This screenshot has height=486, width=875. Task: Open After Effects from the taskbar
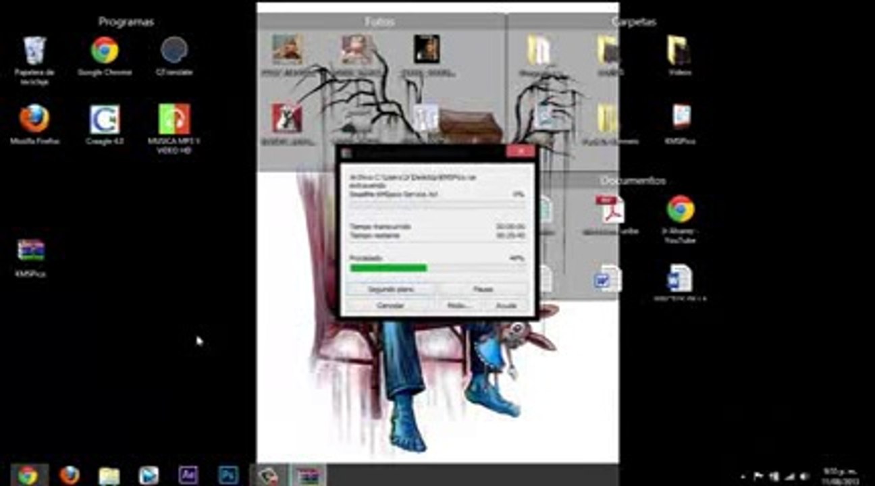[x=188, y=475]
